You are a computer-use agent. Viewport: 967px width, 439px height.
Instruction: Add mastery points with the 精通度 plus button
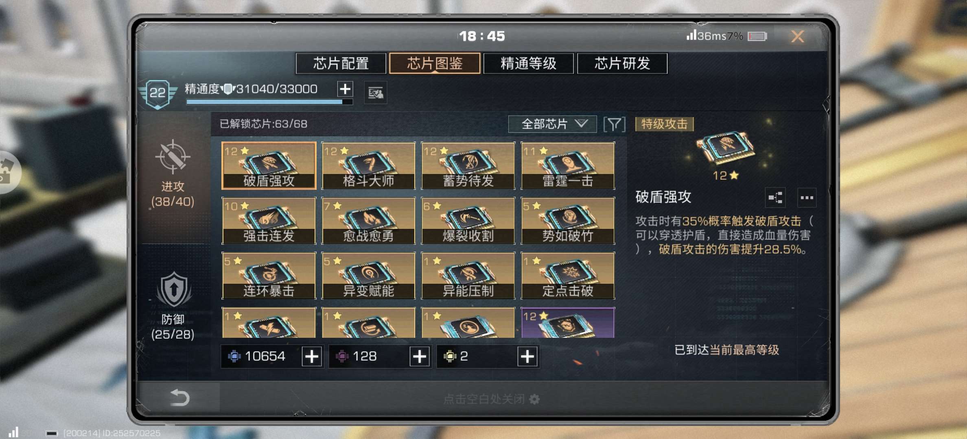coord(345,89)
